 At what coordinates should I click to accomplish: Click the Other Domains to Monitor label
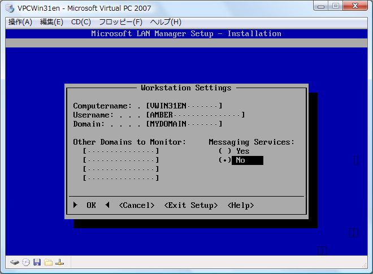[x=129, y=142]
